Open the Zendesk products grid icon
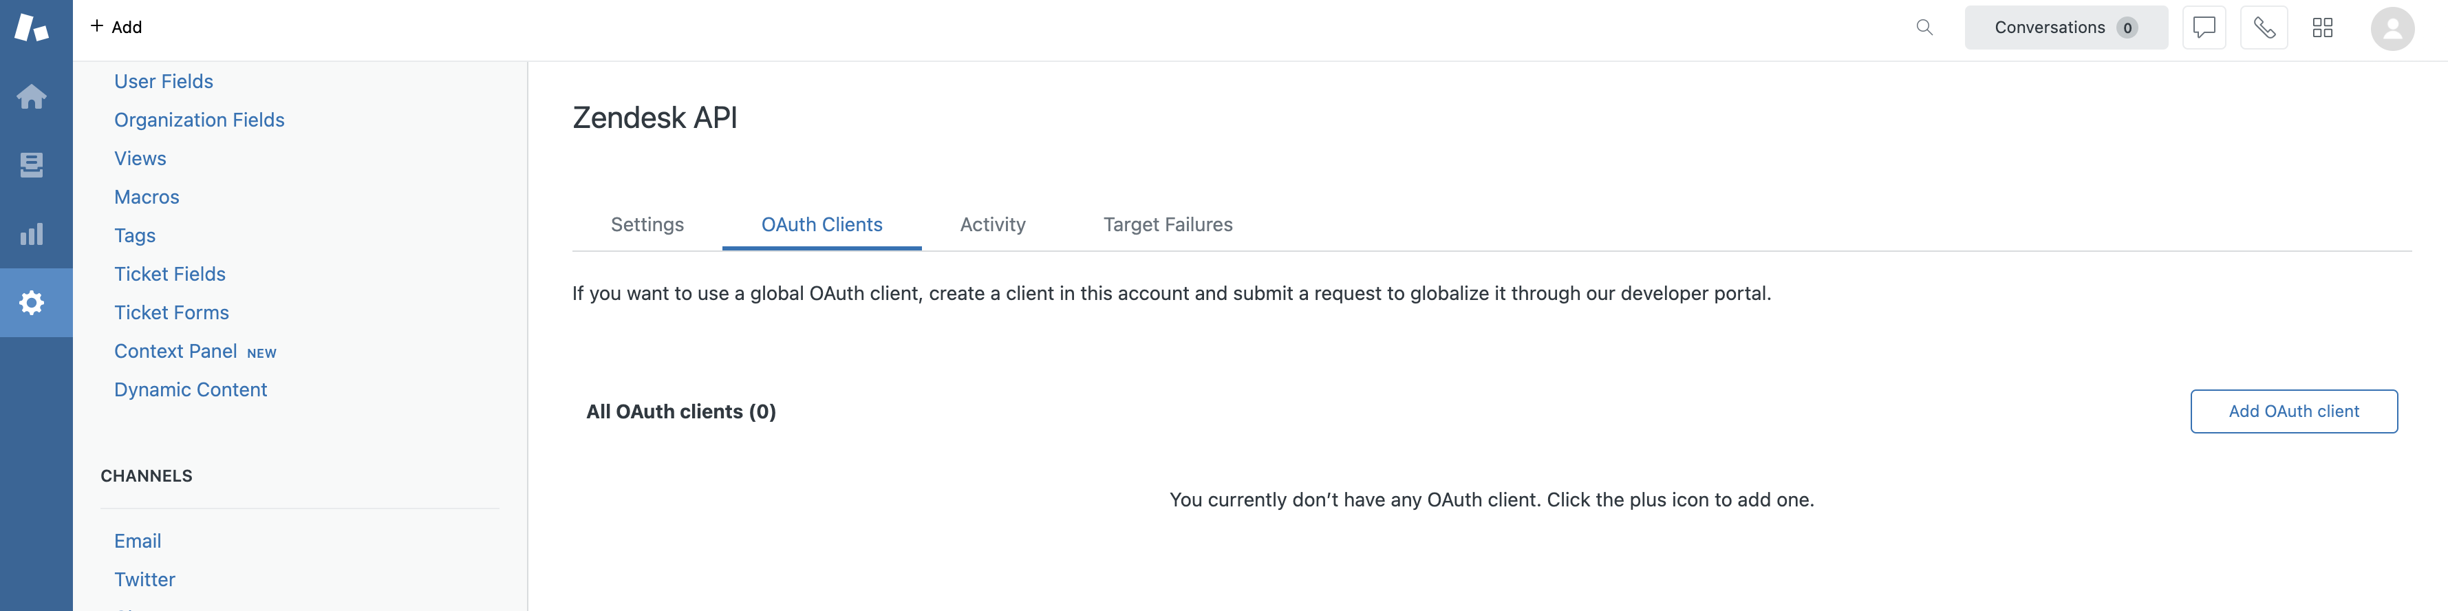This screenshot has width=2448, height=611. tap(2323, 27)
